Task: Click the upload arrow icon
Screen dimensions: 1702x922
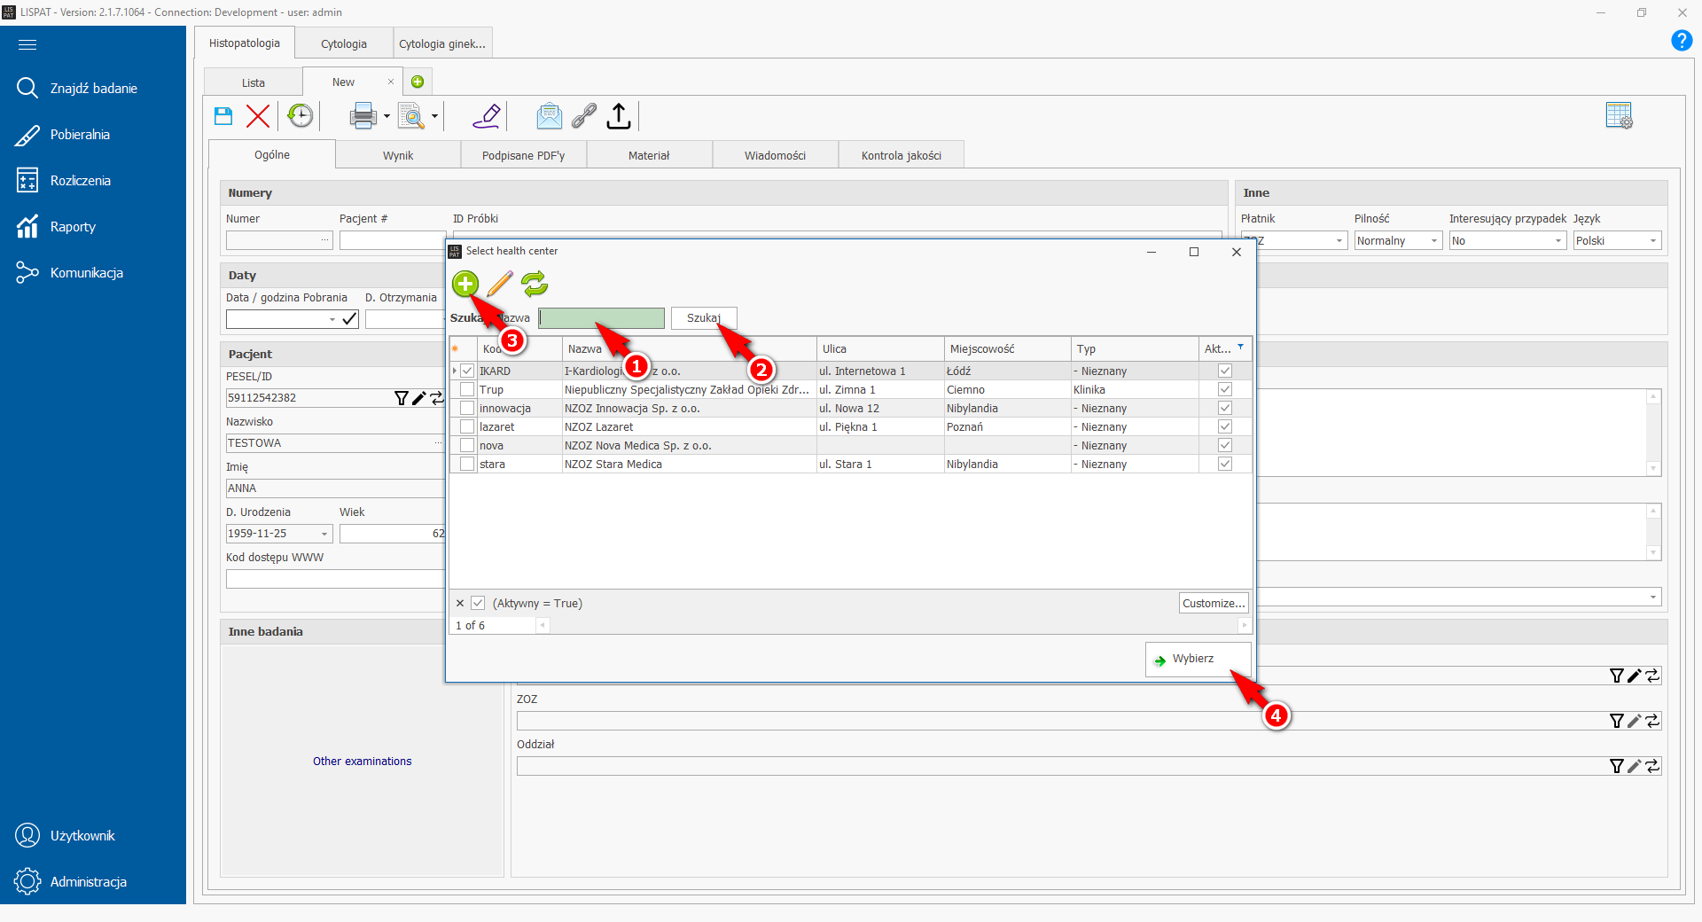Action: click(619, 116)
